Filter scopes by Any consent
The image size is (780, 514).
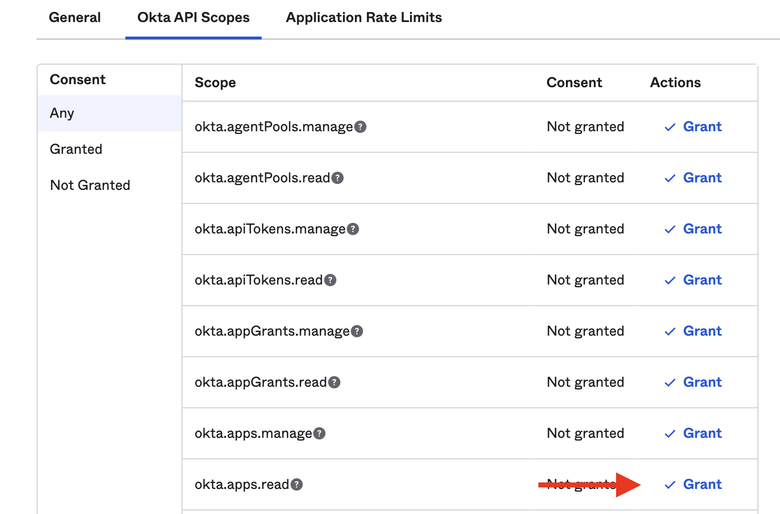tap(62, 113)
